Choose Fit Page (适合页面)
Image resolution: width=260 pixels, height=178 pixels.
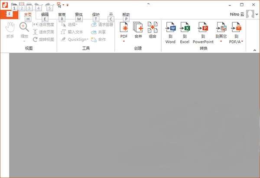point(43,32)
